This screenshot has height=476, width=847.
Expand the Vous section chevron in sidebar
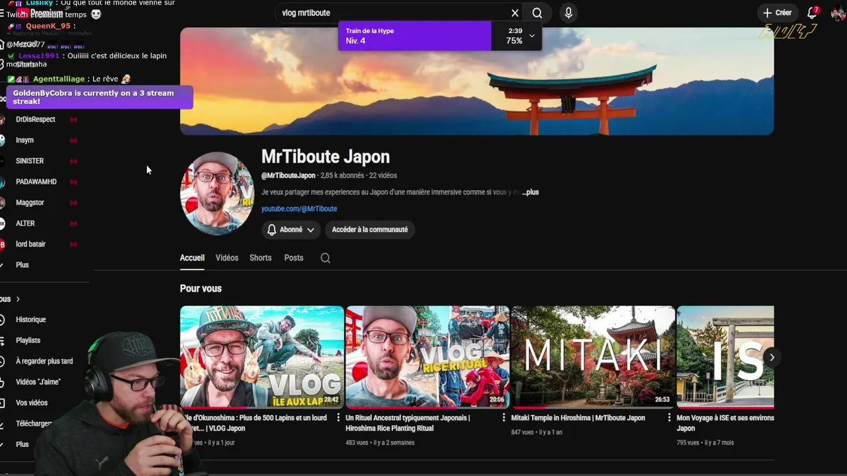pyautogui.click(x=18, y=299)
